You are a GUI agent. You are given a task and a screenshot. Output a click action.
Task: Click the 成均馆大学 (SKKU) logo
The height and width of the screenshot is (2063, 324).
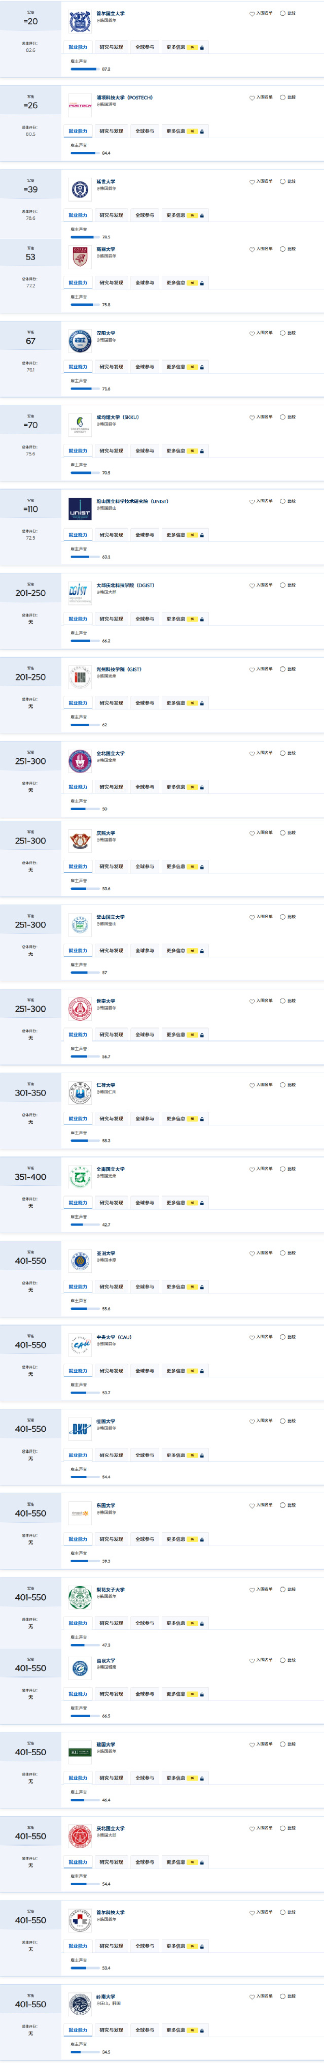click(x=79, y=425)
